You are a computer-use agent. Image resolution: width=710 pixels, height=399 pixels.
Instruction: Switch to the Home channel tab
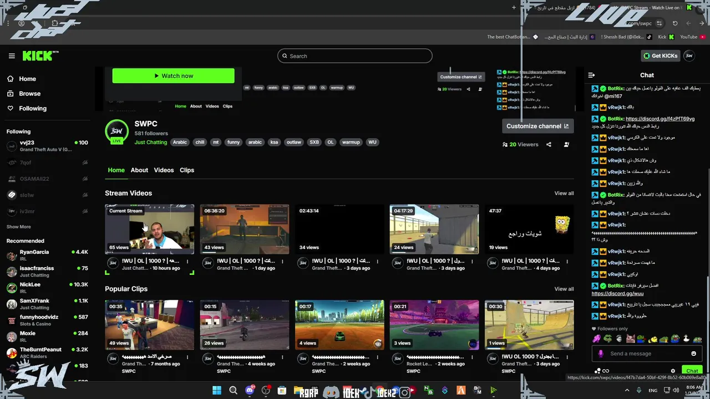point(116,170)
